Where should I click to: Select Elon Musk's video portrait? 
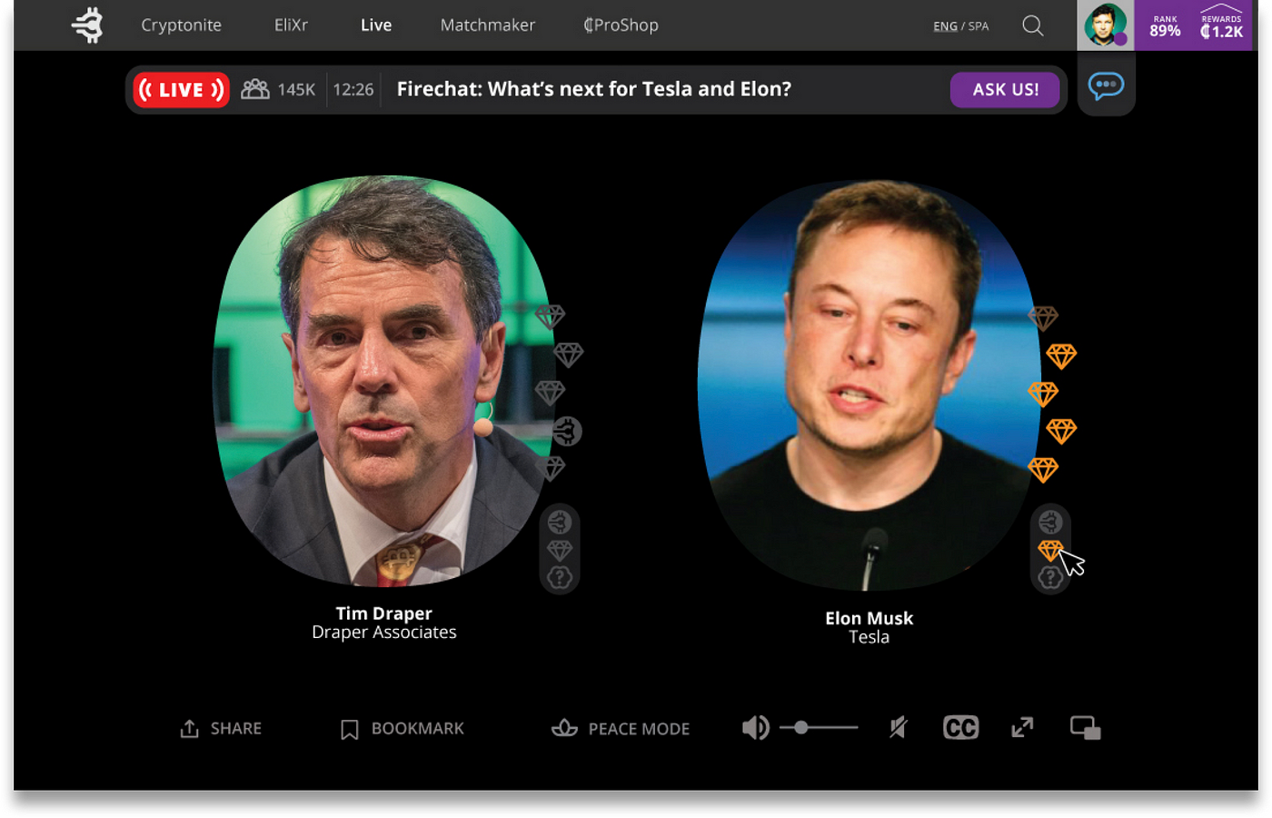click(870, 385)
